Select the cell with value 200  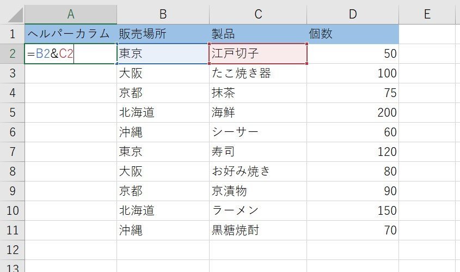click(353, 112)
